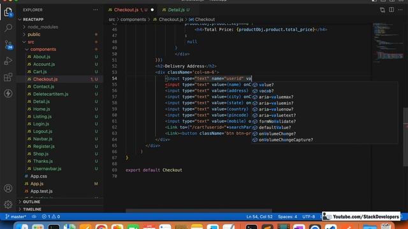Open the Source Control view

tap(8, 45)
